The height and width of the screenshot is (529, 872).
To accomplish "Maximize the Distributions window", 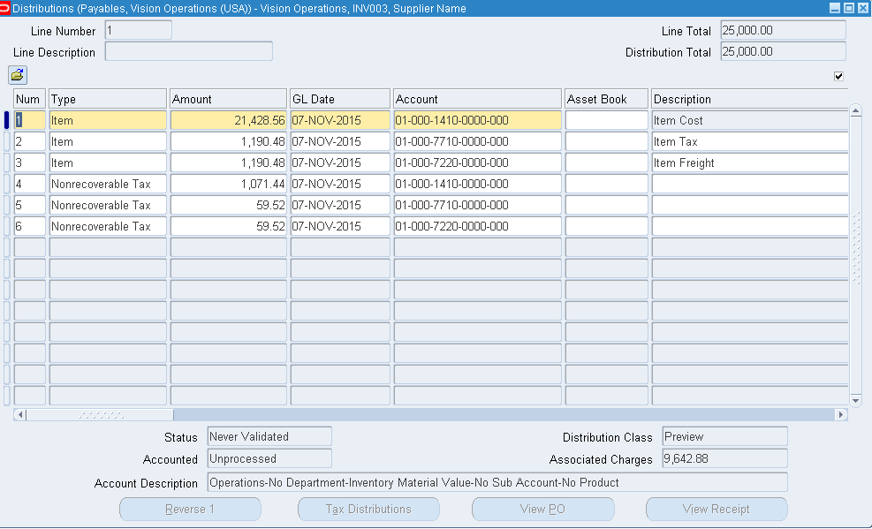I will (849, 8).
